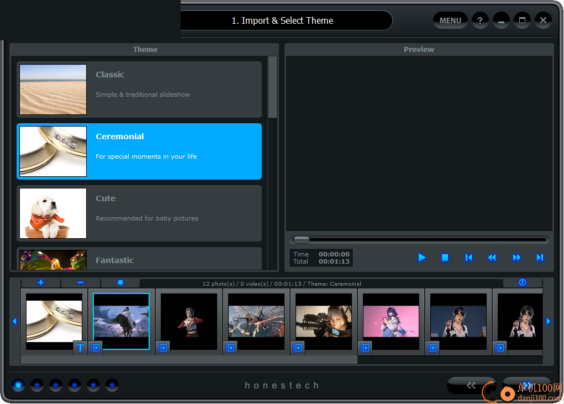Screen dimensions: 564x404
Task: Click the preview seek slider handle
Action: (x=301, y=240)
